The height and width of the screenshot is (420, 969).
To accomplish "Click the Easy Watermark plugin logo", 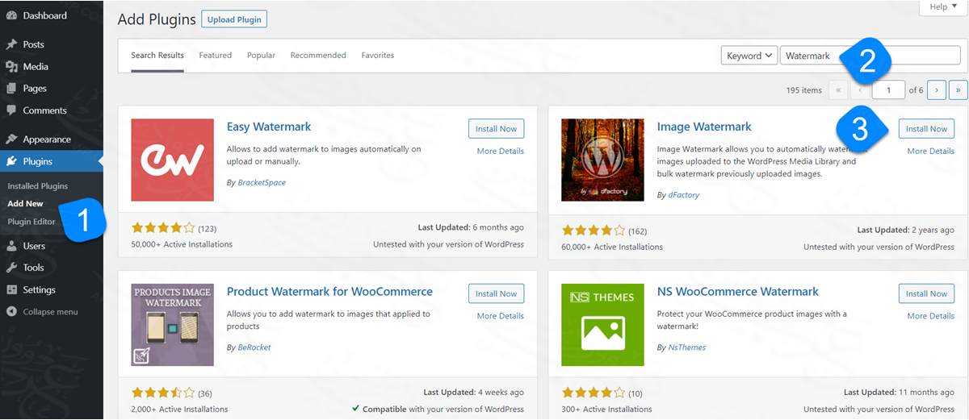I will [x=172, y=160].
